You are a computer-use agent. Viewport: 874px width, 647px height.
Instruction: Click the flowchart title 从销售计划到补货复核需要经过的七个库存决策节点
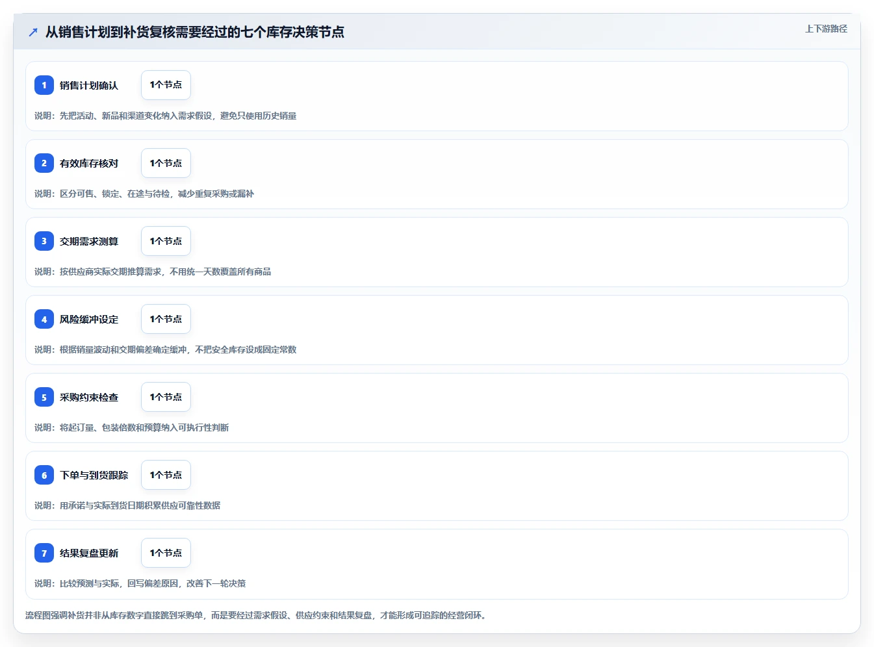pyautogui.click(x=194, y=32)
